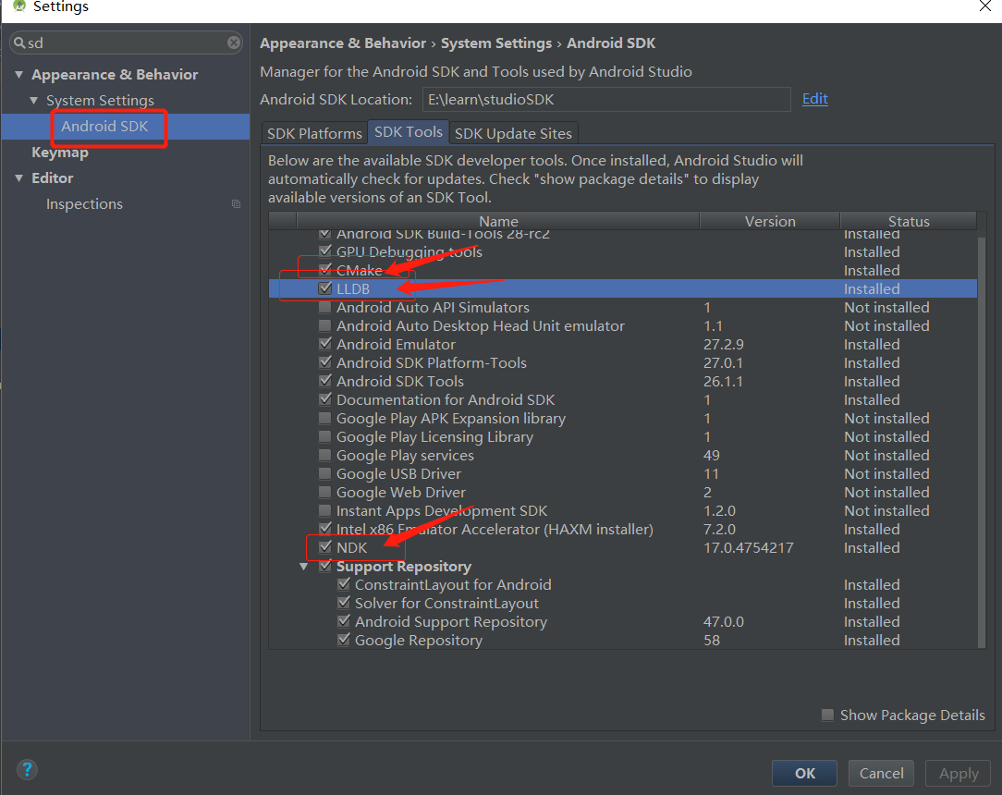This screenshot has height=795, width=1002.
Task: Uncheck Android SDK Tools checkbox
Action: coord(325,381)
